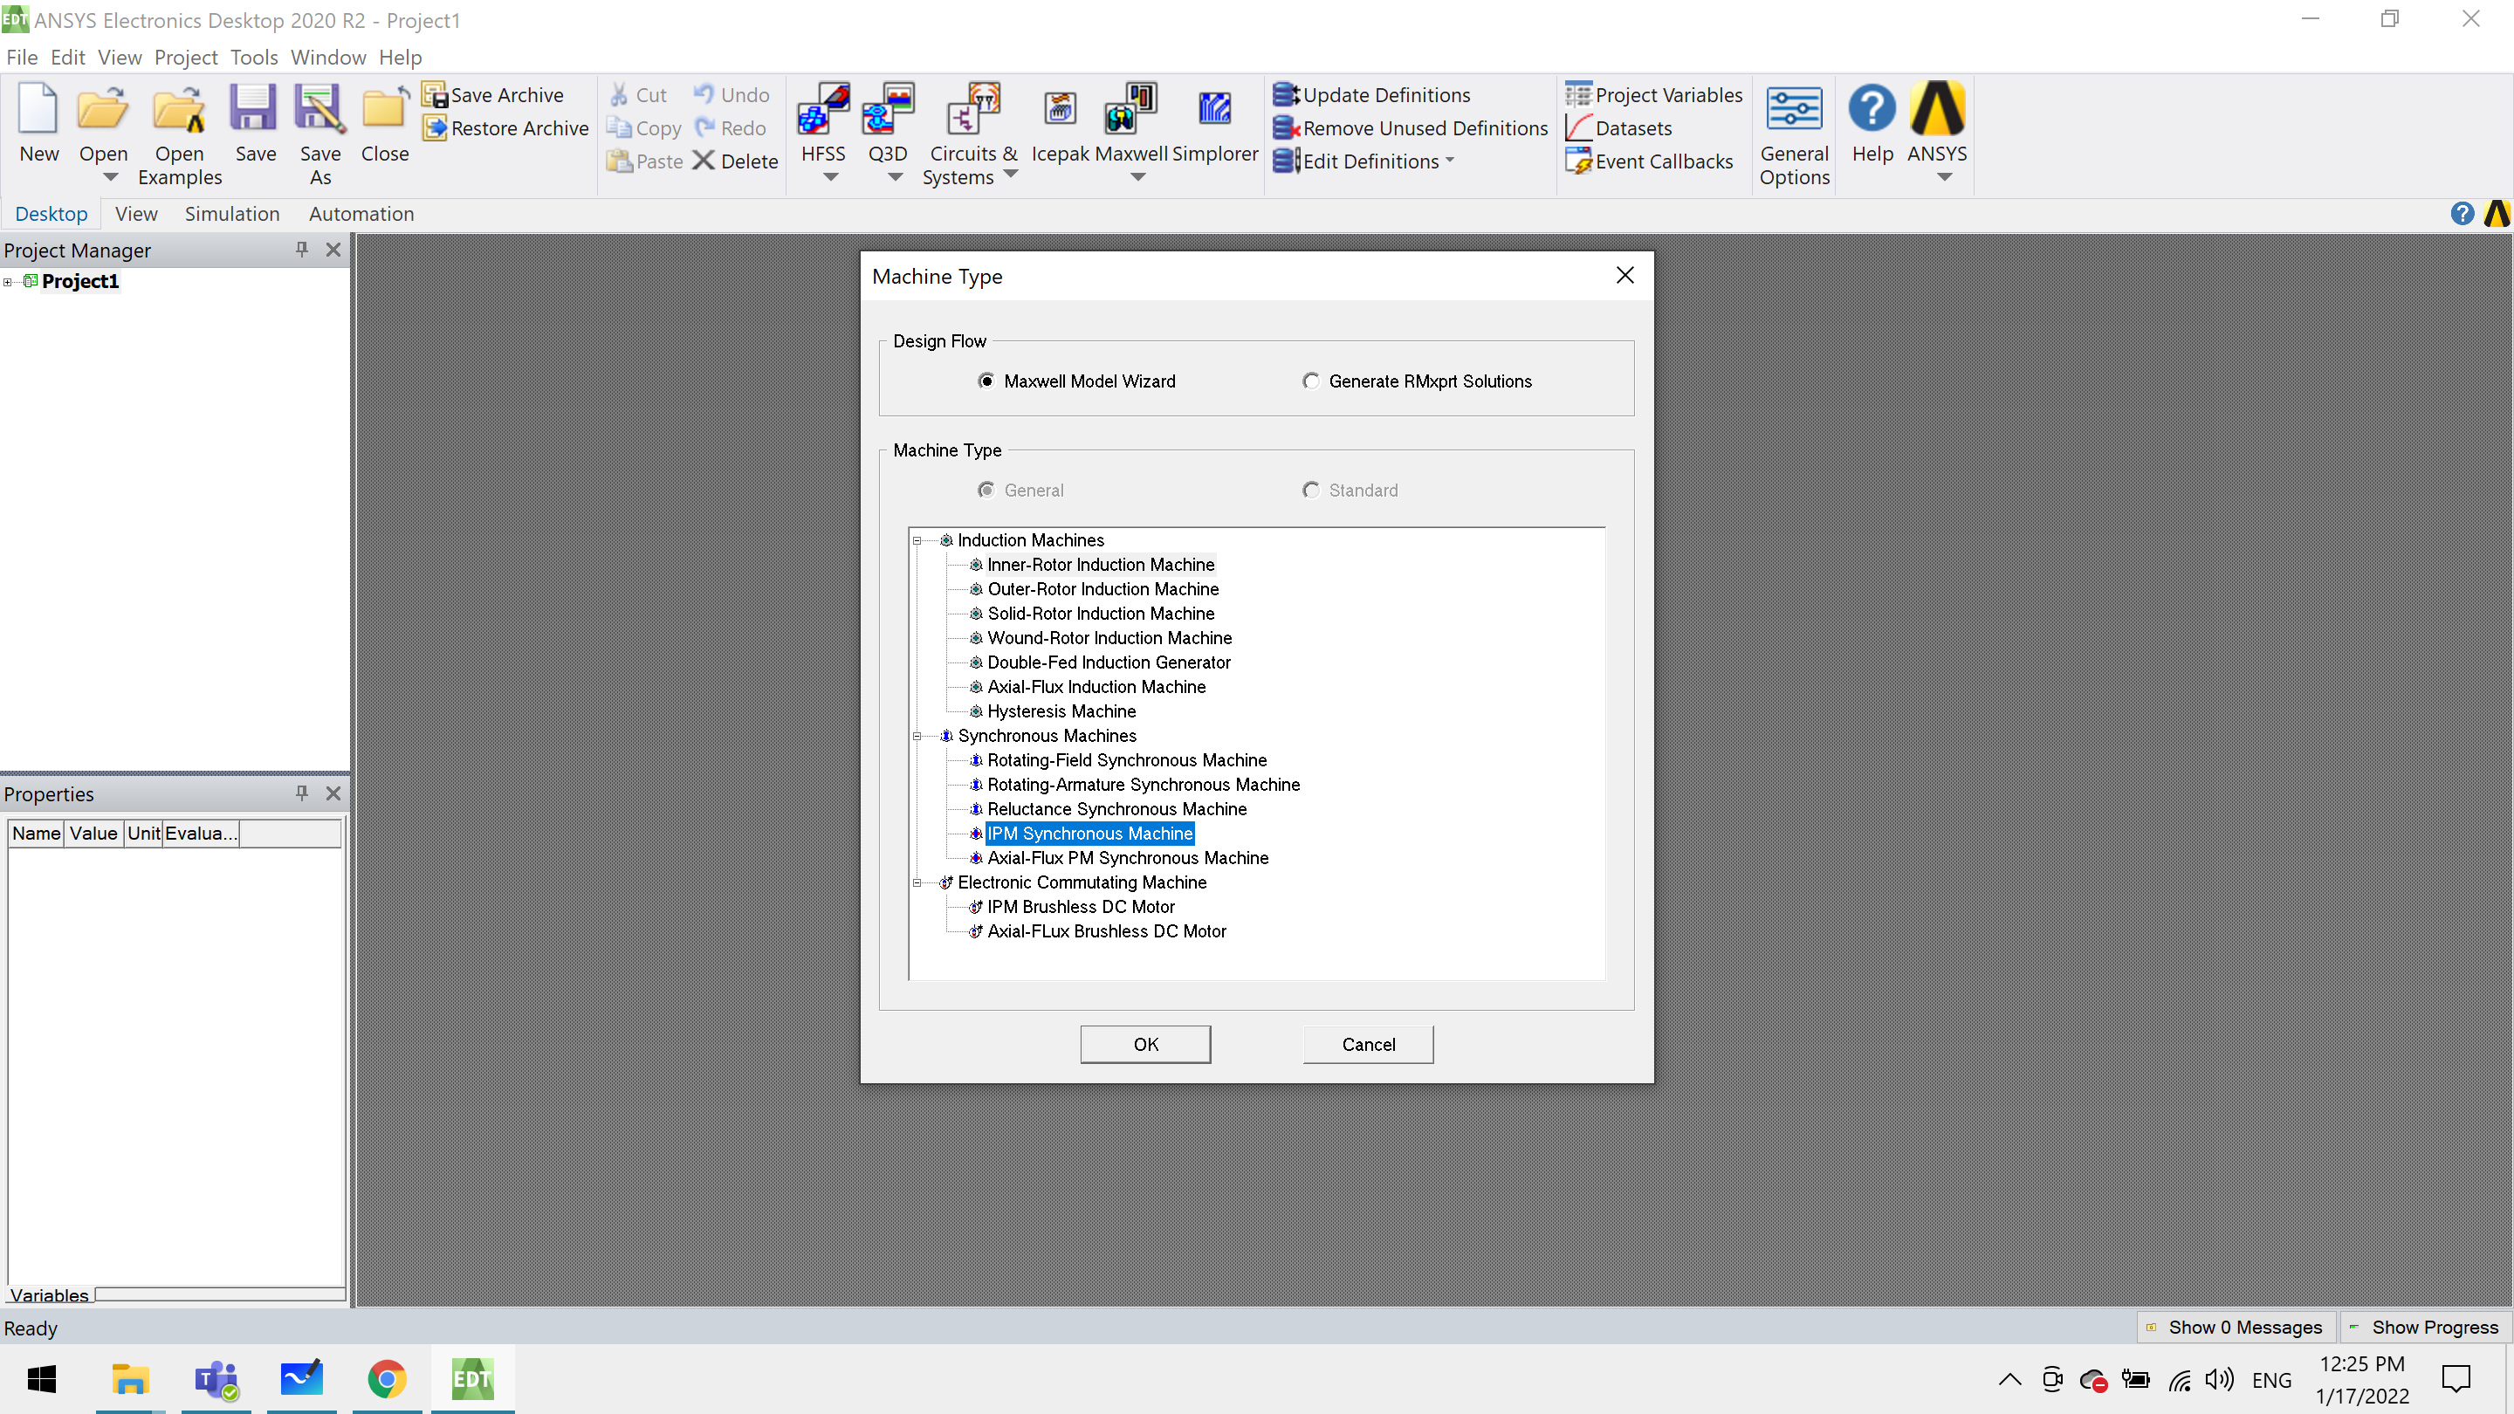The height and width of the screenshot is (1414, 2514).
Task: Click the Variables tab in Properties
Action: (49, 1296)
